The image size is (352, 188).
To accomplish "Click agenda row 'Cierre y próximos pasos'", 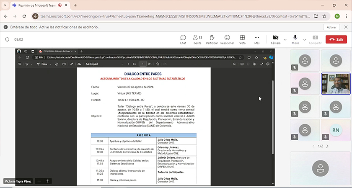I will coord(144,180).
